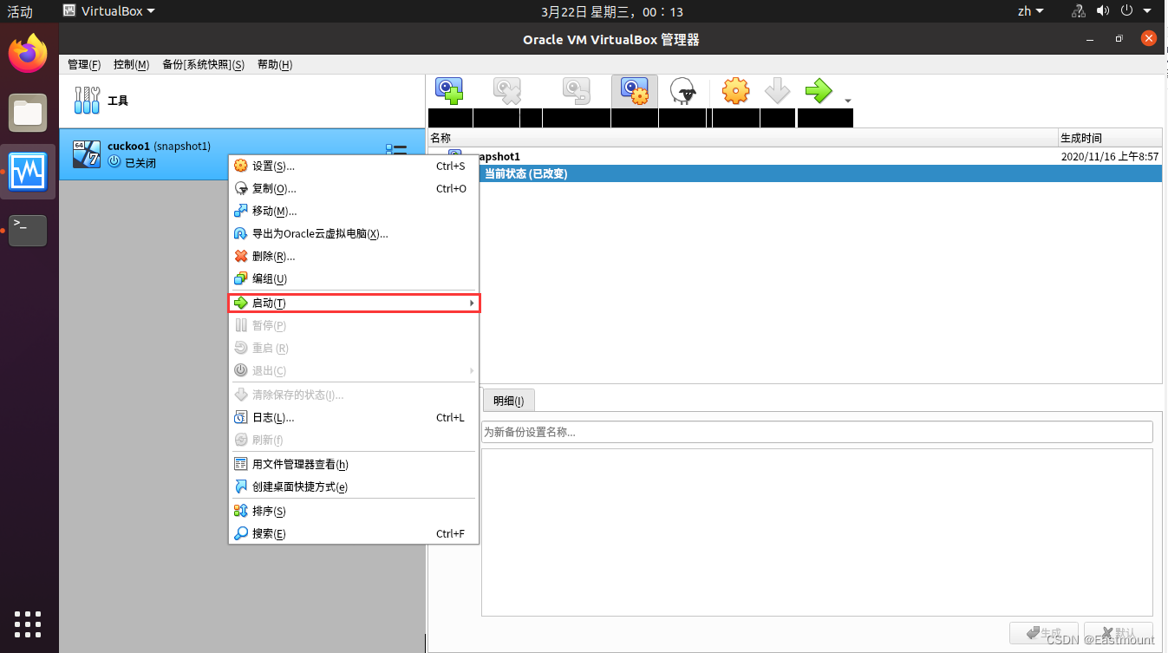
Task: Open 日志(L)... from the context menu
Action: [x=354, y=417]
